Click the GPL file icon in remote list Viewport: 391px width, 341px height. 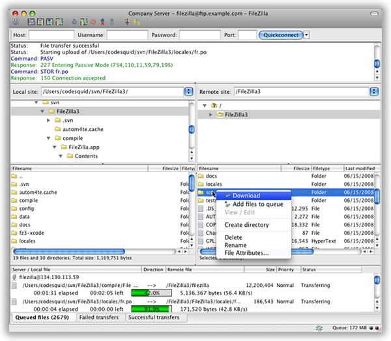(x=201, y=241)
